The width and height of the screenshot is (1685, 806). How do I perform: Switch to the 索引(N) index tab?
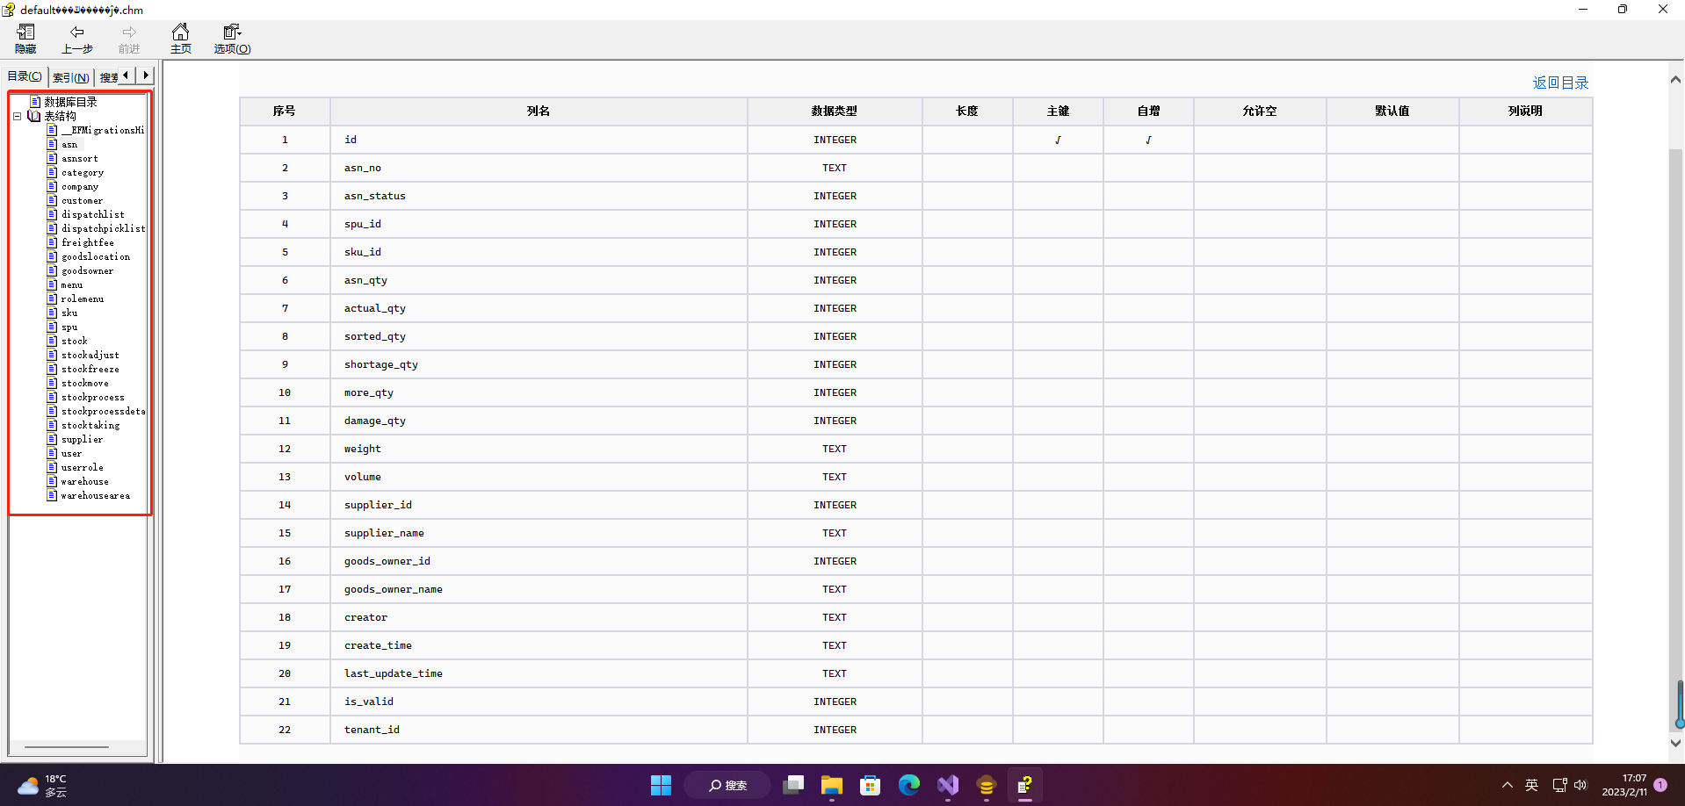[70, 77]
